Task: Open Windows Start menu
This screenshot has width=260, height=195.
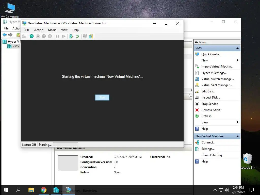Action: point(6,190)
